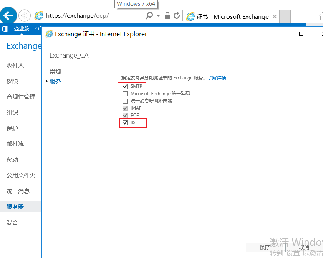This screenshot has width=323, height=258.
Task: Open 公用文件夹 in the left navigation
Action: point(21,176)
